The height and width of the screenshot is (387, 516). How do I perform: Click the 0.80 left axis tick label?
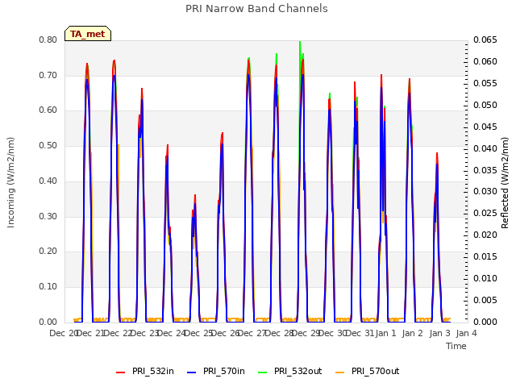point(48,40)
